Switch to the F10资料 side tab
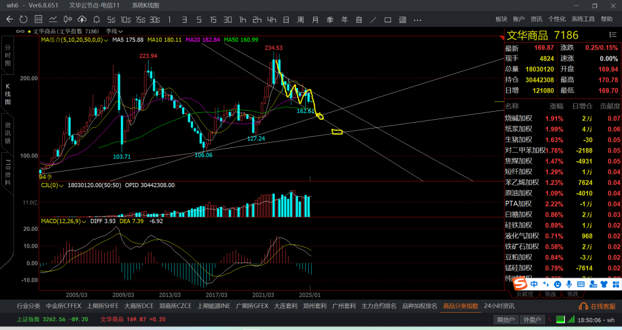 [x=7, y=173]
